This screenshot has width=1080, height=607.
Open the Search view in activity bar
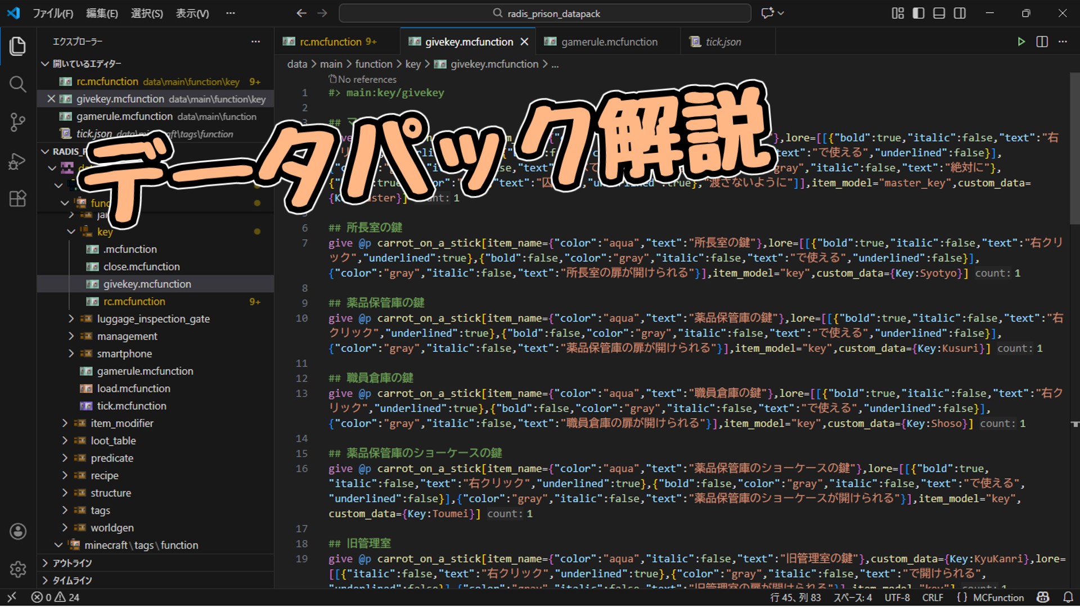(17, 84)
